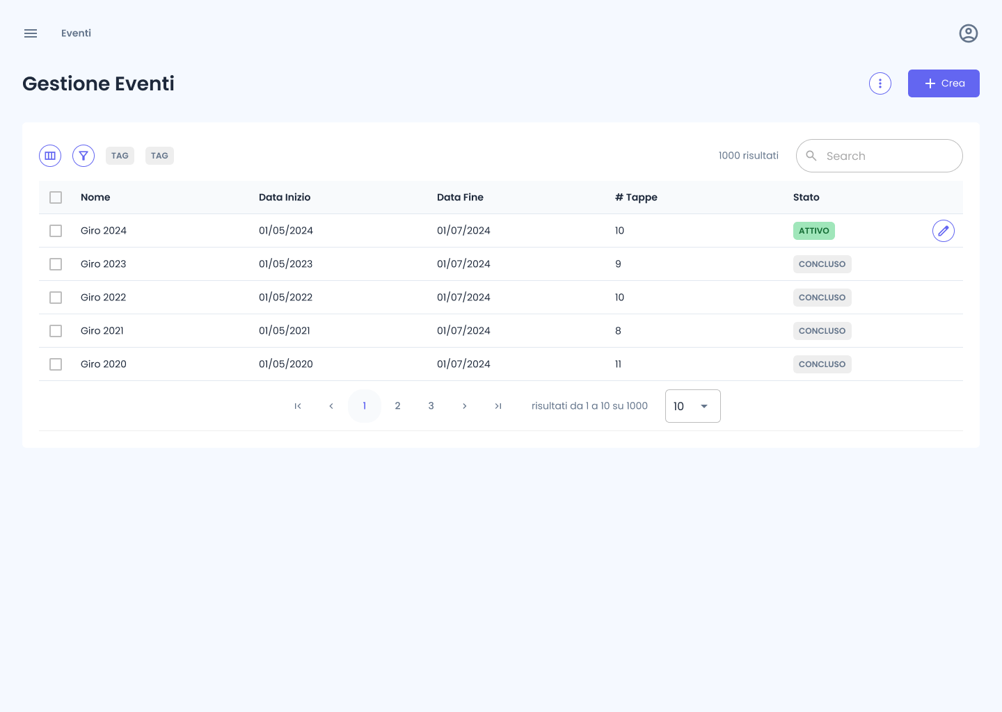Select page 3 in pagination
This screenshot has height=712, width=1002.
coord(431,406)
